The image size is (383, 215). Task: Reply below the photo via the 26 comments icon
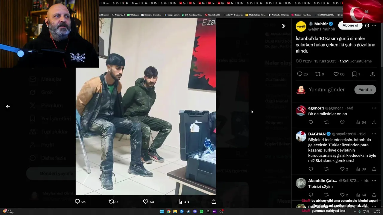(80, 202)
